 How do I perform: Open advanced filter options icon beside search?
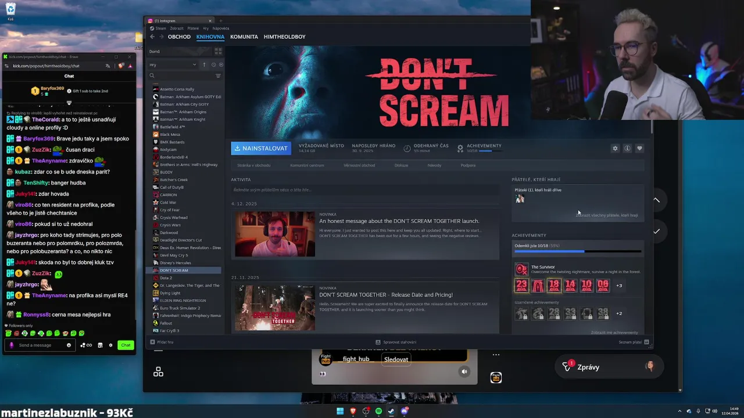tap(218, 75)
